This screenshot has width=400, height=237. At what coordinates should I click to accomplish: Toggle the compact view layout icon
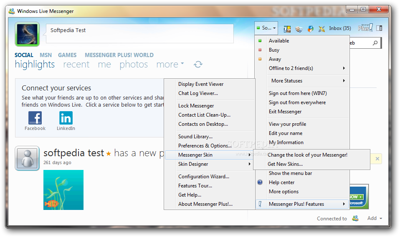point(379,28)
